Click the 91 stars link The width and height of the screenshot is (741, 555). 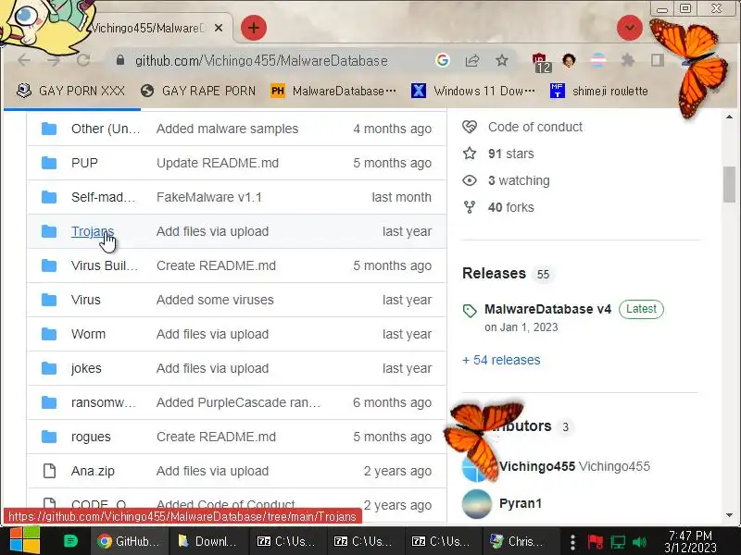point(511,154)
